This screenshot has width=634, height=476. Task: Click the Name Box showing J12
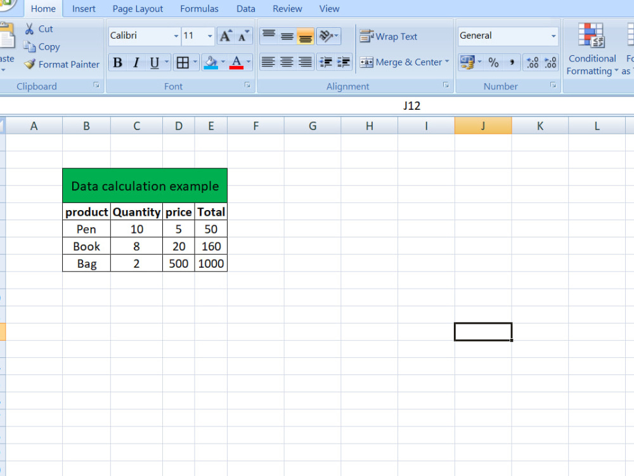[x=411, y=105]
